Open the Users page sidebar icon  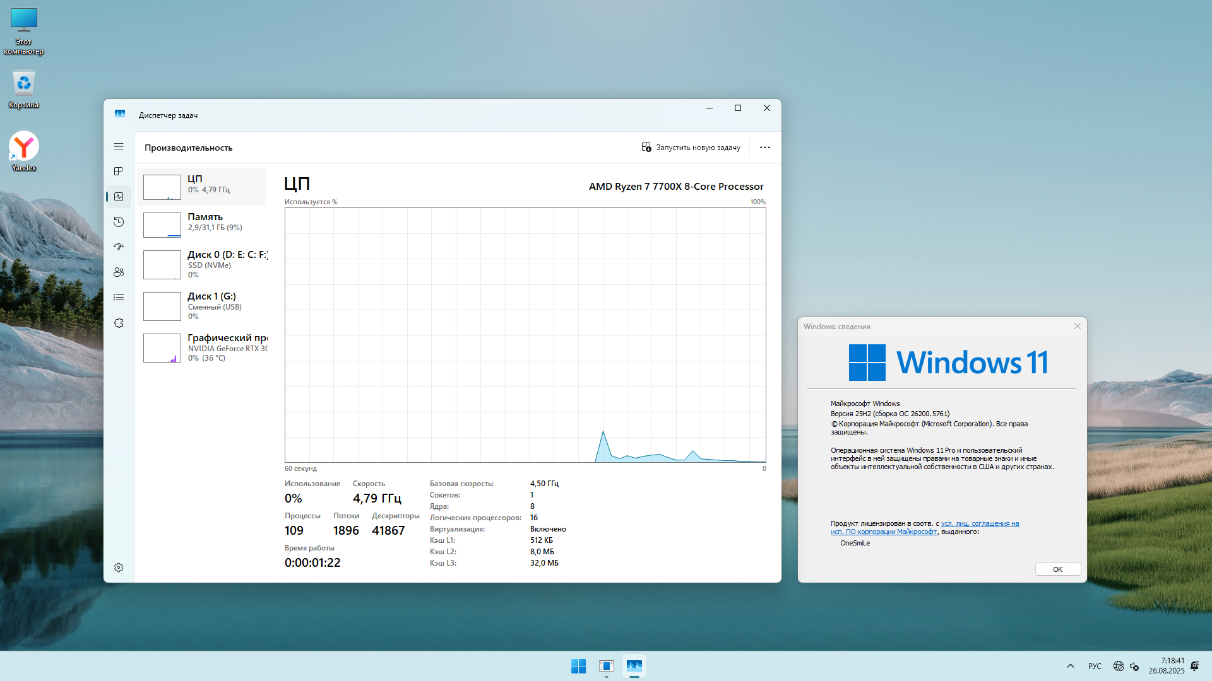point(119,272)
